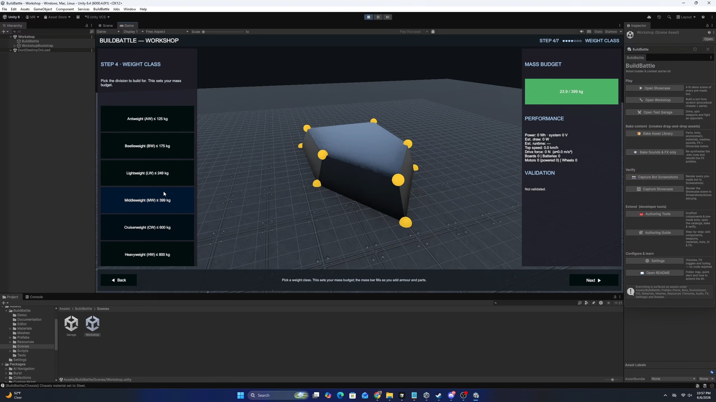
Task: Open the Free Aspect dropdown
Action: tap(167, 32)
